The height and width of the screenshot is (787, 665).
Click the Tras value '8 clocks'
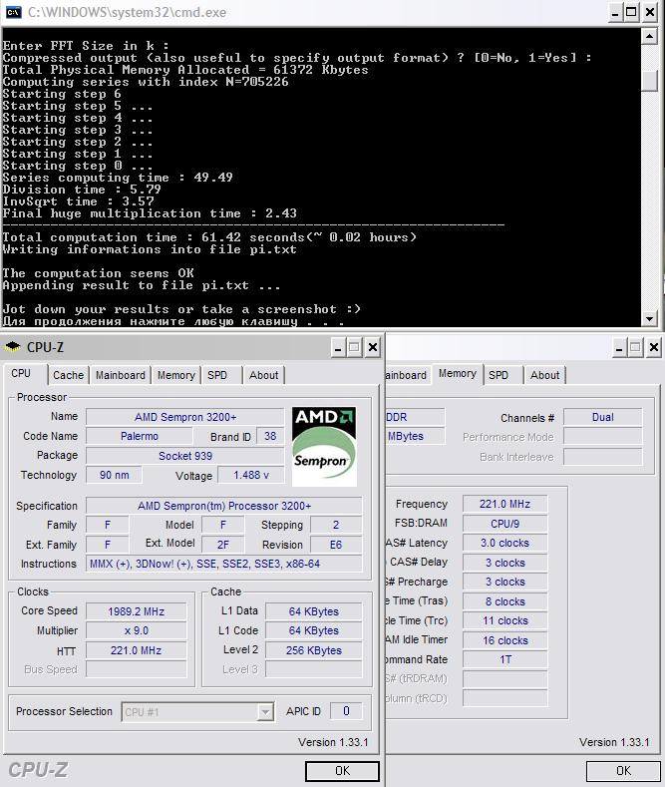pyautogui.click(x=505, y=601)
